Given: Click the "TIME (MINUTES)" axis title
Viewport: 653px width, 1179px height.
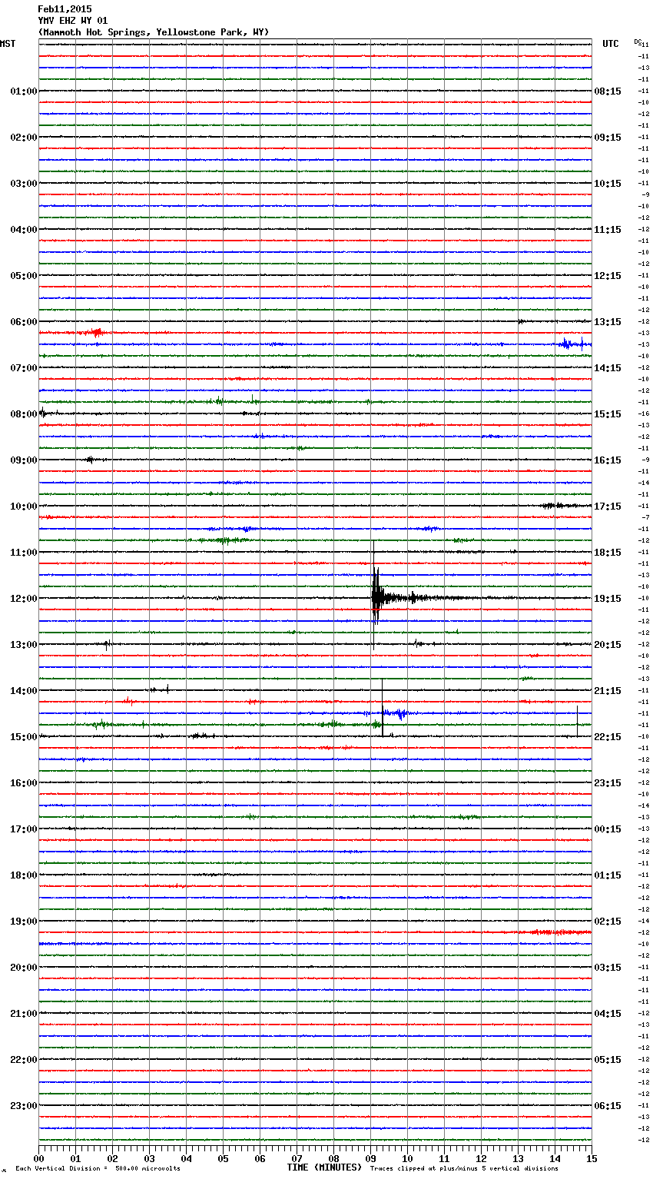Looking at the screenshot, I should 324,1167.
